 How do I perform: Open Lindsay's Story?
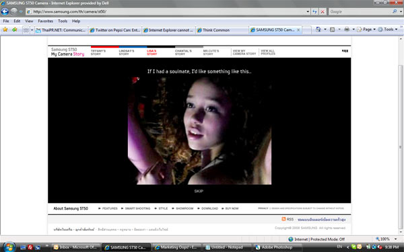click(x=127, y=52)
